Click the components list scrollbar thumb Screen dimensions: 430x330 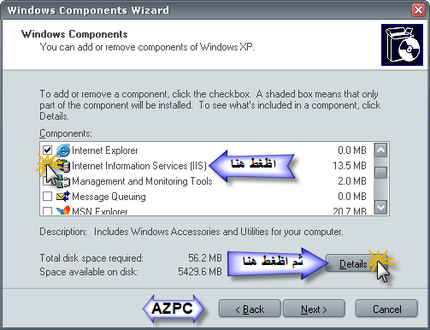tap(381, 173)
